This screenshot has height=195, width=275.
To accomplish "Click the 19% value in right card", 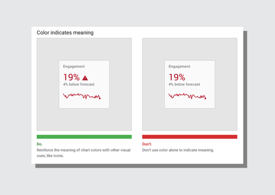I will pyautogui.click(x=177, y=77).
